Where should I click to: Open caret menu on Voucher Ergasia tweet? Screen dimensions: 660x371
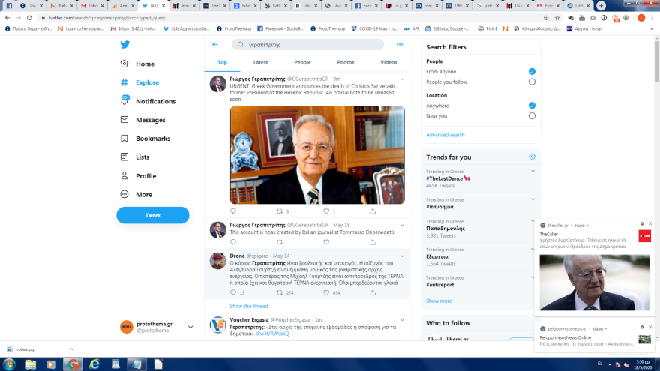403,320
